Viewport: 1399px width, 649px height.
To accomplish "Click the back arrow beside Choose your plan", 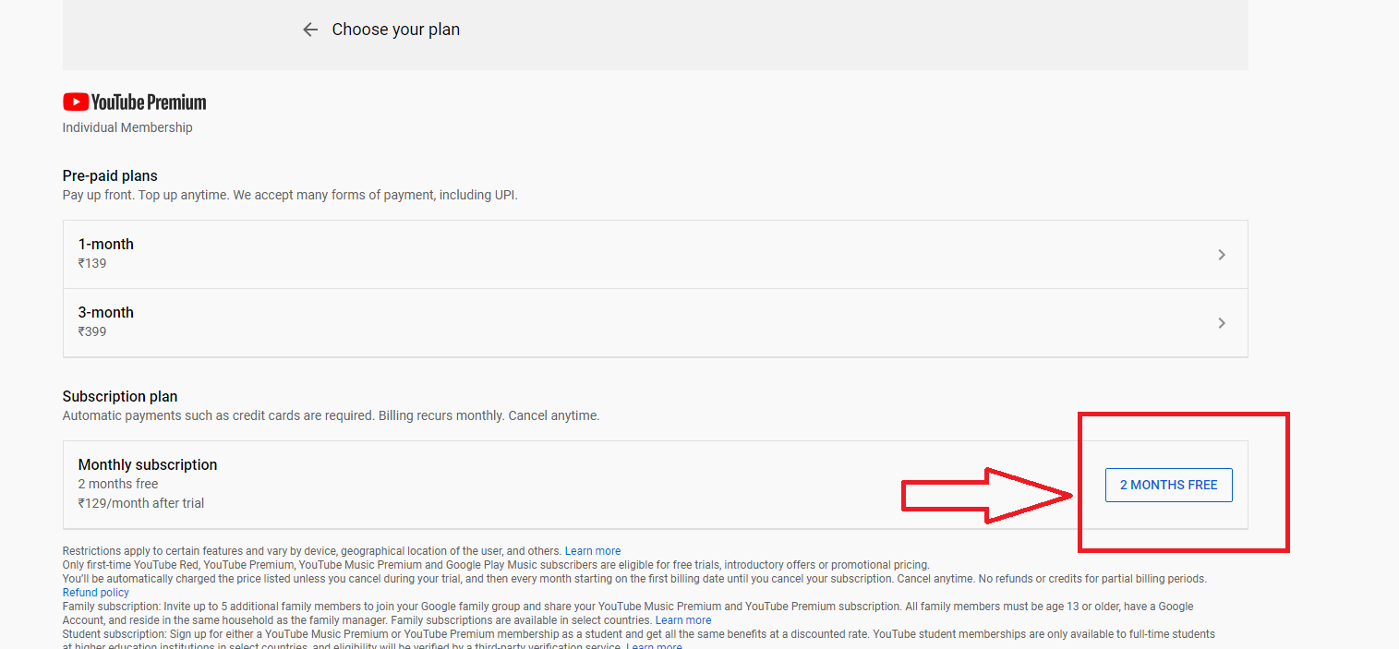I will click(310, 30).
